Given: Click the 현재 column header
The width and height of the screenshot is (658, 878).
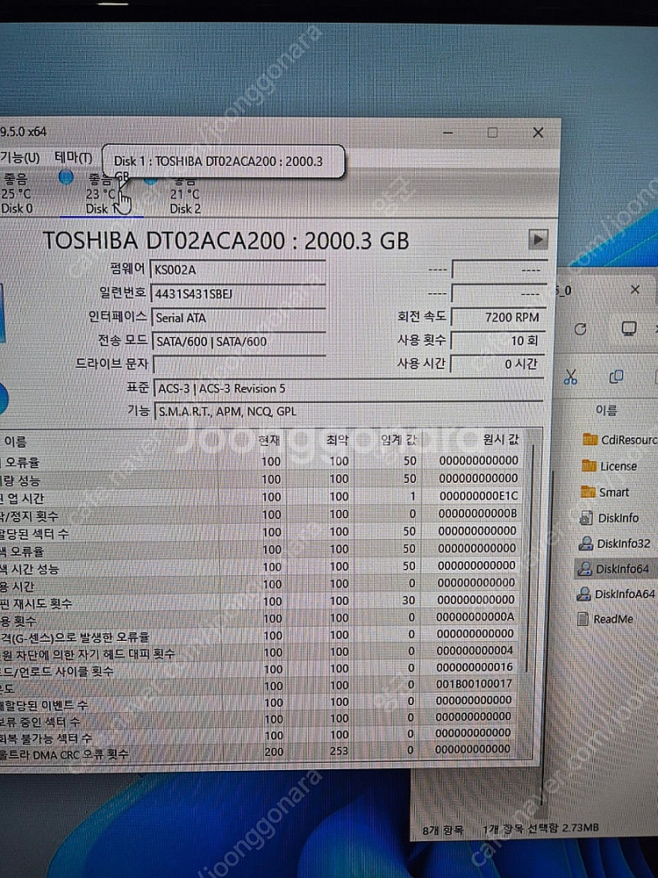Looking at the screenshot, I should [x=268, y=441].
